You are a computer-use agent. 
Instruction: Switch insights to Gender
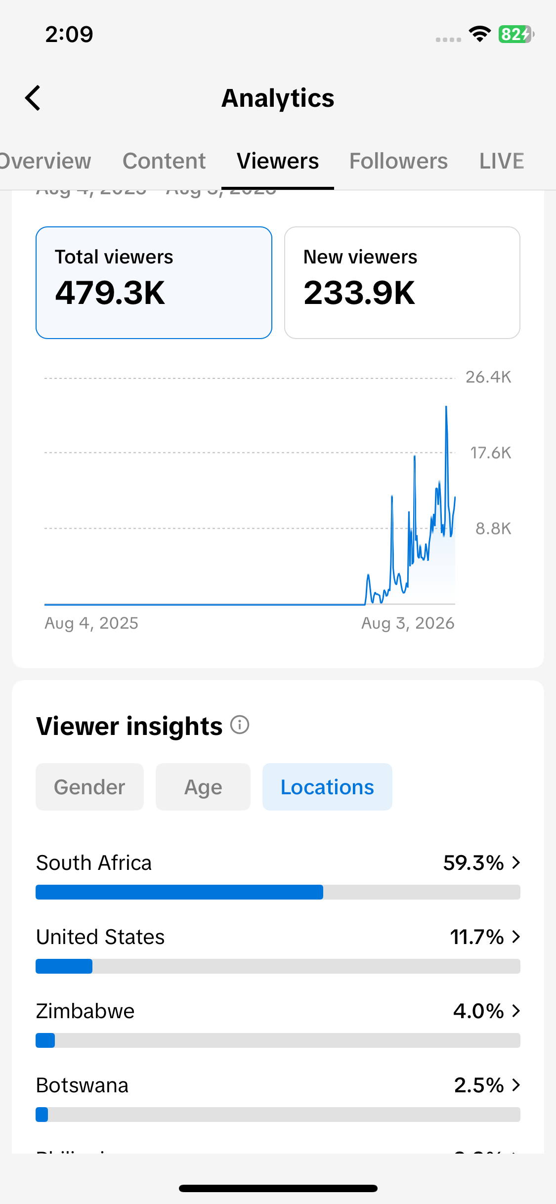click(x=89, y=787)
